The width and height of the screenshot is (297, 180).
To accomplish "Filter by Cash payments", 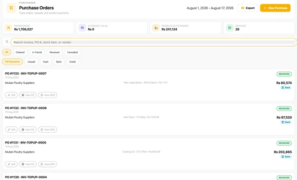I will (45, 62).
